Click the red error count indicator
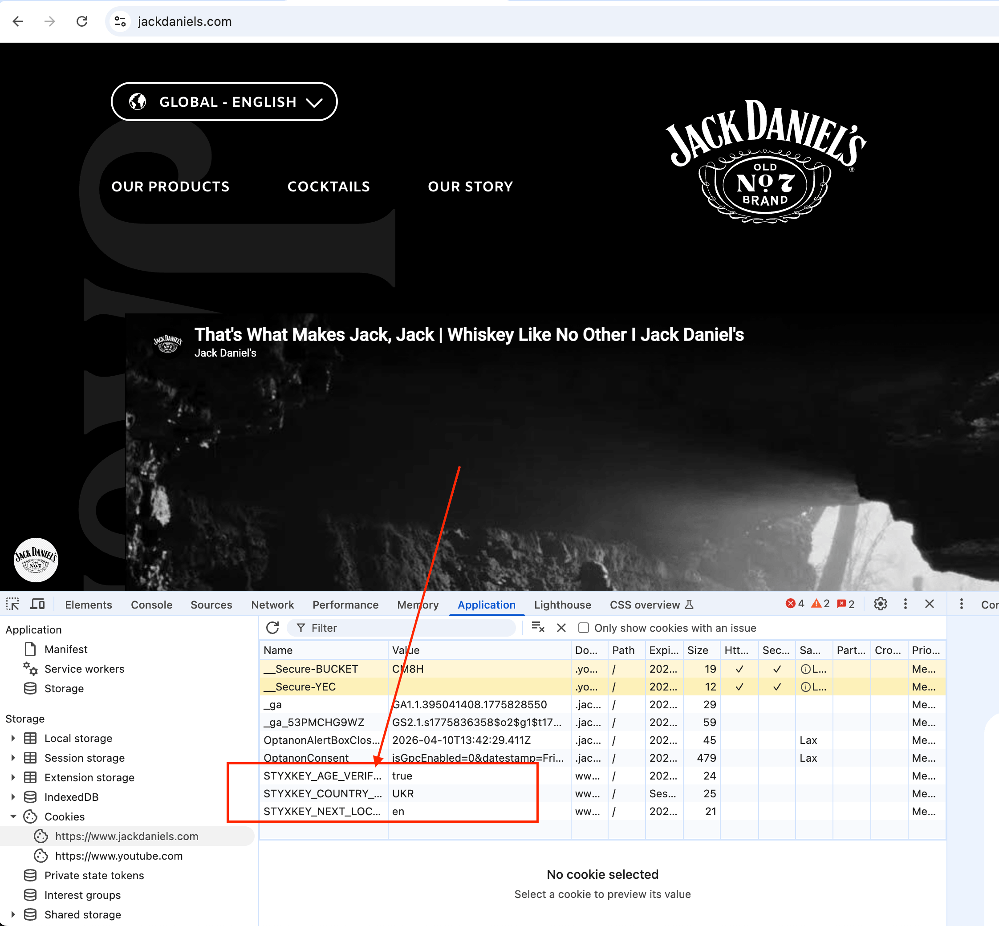 click(x=795, y=604)
